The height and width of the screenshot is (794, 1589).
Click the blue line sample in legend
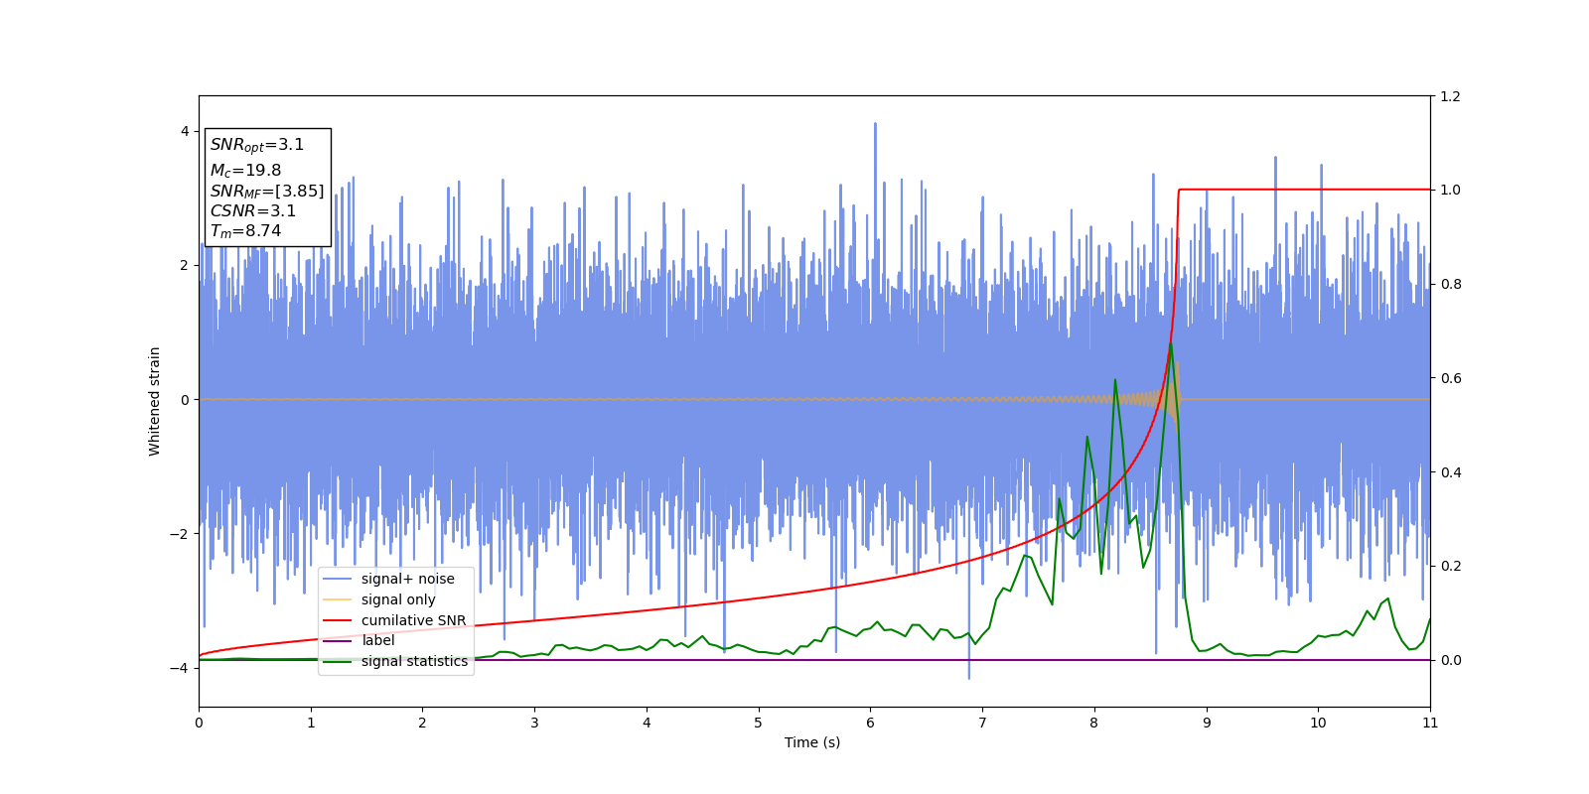pos(338,579)
